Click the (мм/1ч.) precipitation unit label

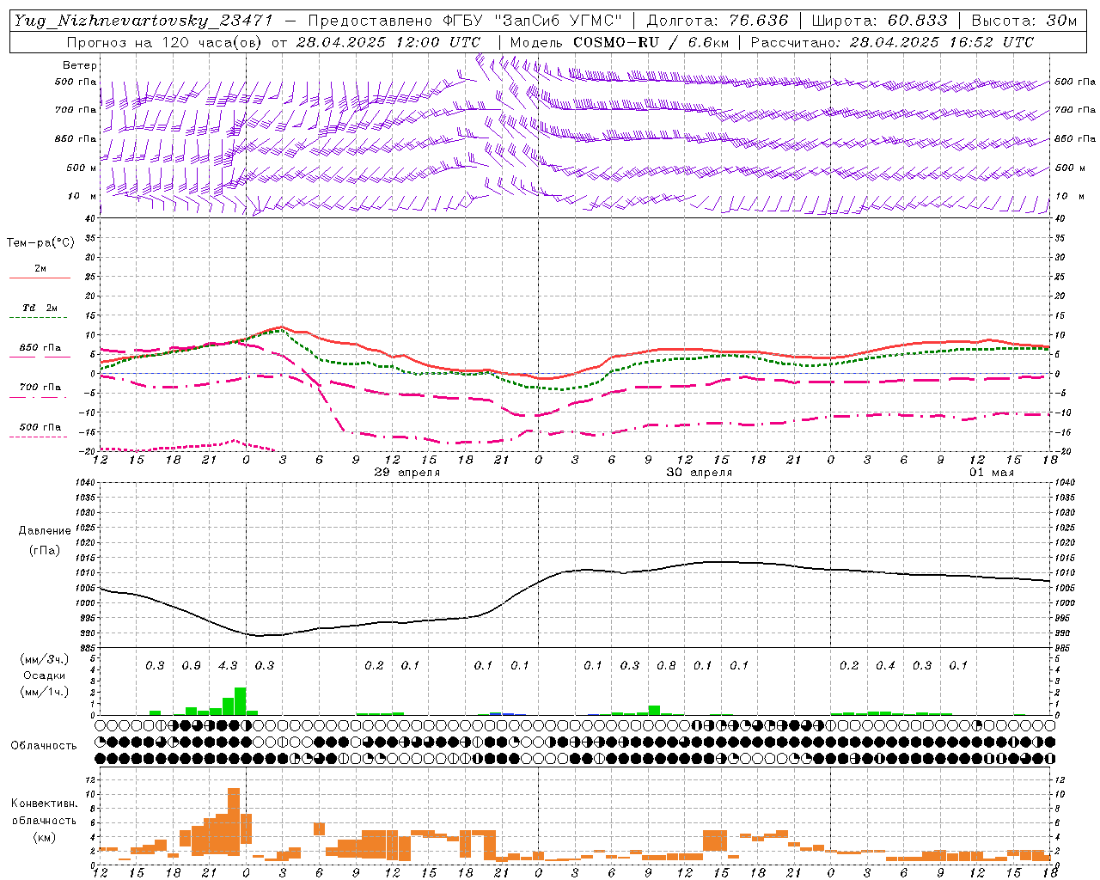point(45,692)
